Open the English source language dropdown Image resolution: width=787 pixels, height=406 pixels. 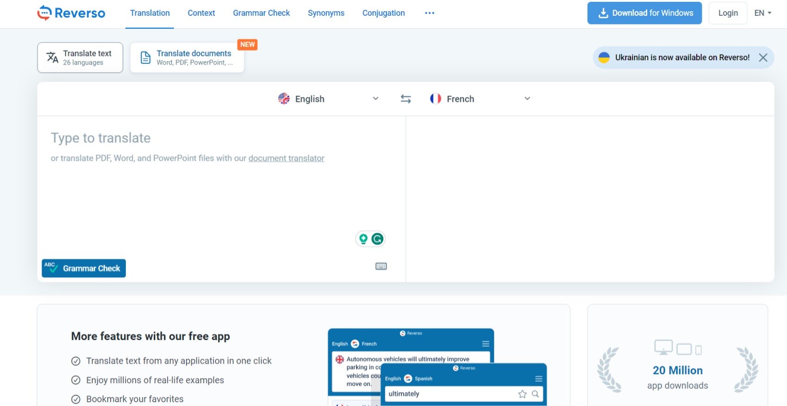(x=328, y=99)
